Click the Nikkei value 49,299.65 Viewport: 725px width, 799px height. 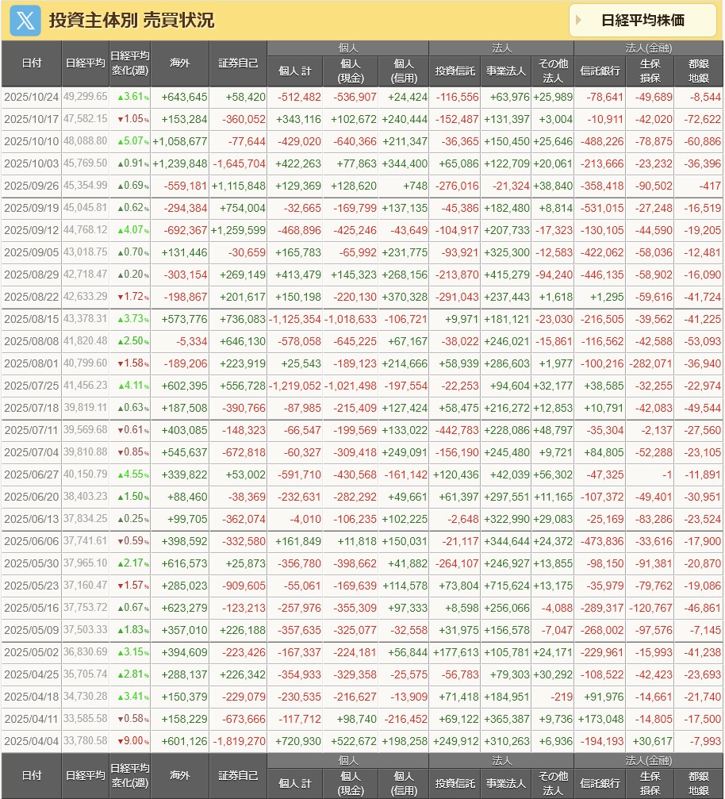click(85, 97)
